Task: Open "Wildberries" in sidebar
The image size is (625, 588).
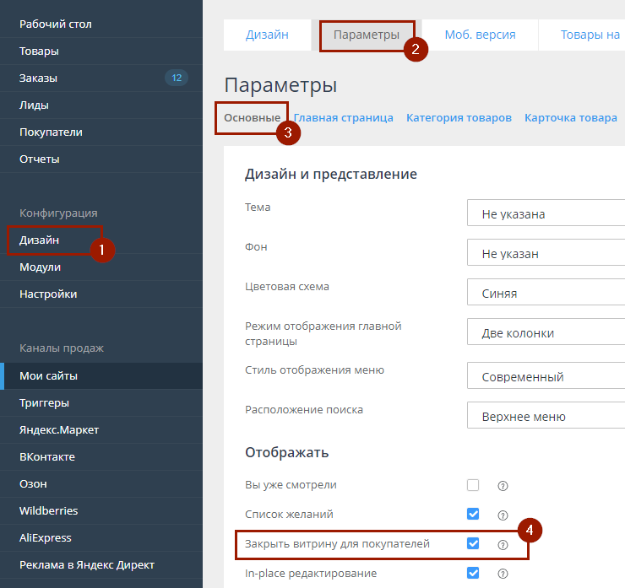Action: 49,511
